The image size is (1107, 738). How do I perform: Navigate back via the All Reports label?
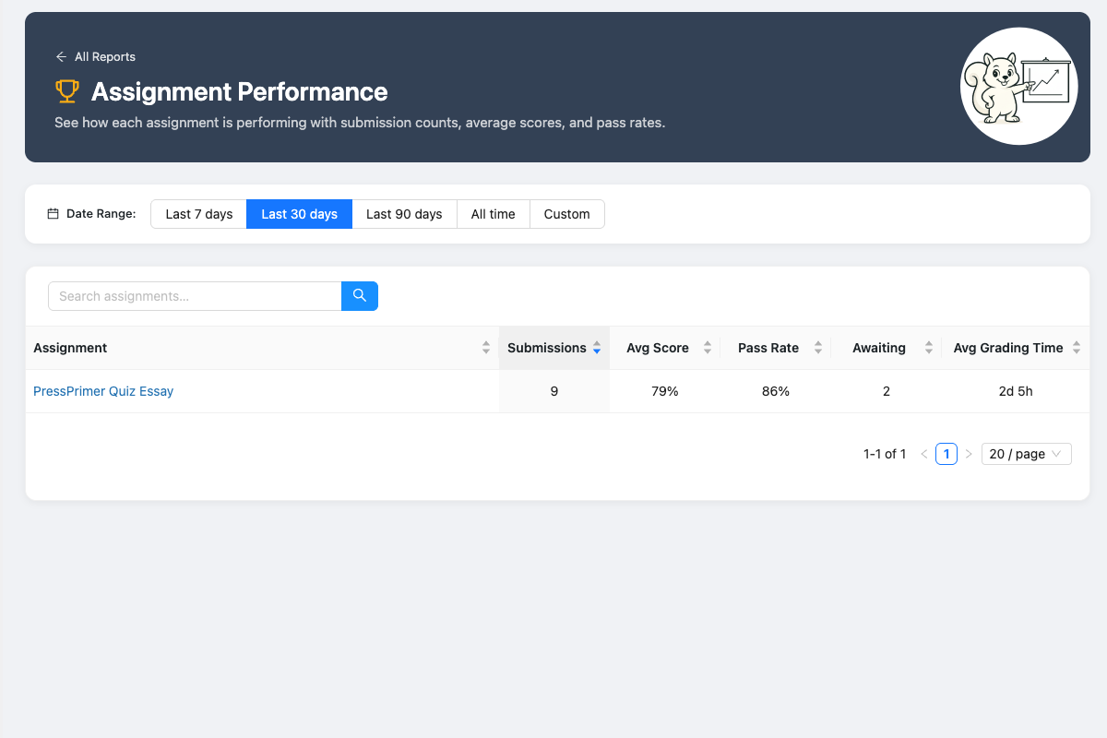click(104, 56)
